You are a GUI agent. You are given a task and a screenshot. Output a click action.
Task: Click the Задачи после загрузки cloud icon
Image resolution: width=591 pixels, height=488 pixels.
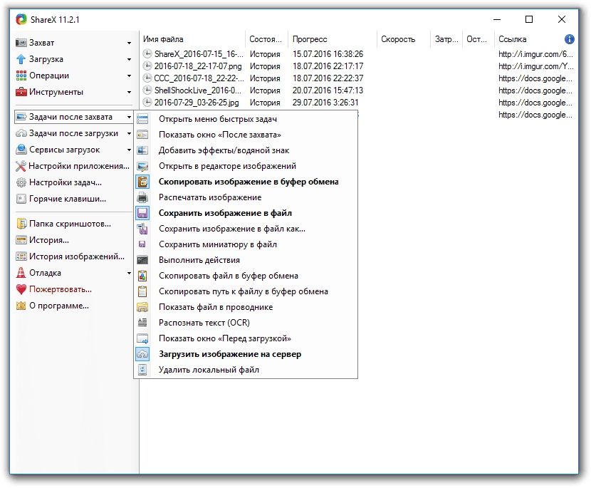[21, 133]
